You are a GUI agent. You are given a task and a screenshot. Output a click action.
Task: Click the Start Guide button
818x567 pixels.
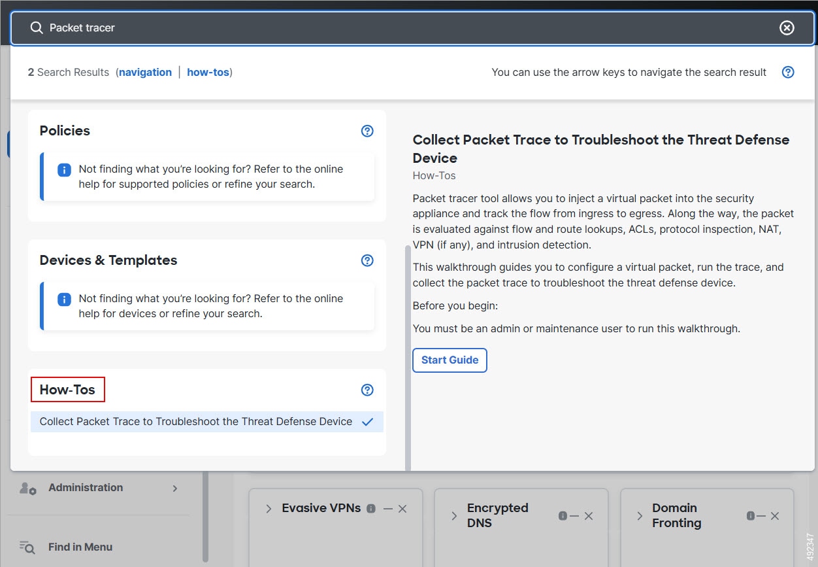[x=450, y=360]
